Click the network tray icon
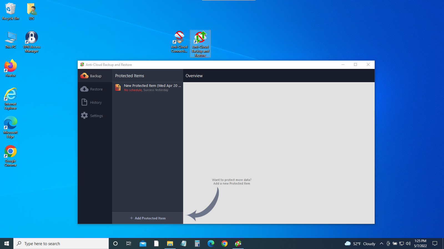The height and width of the screenshot is (249, 444). (x=402, y=243)
